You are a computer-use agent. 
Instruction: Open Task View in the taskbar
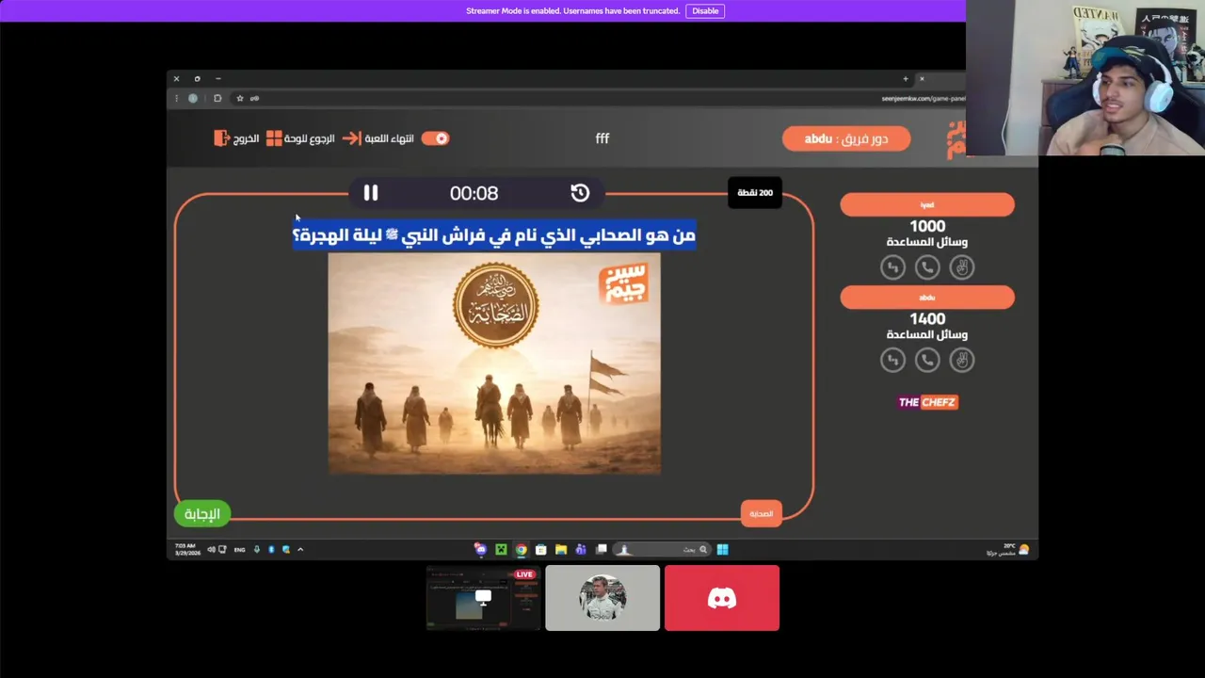click(601, 549)
